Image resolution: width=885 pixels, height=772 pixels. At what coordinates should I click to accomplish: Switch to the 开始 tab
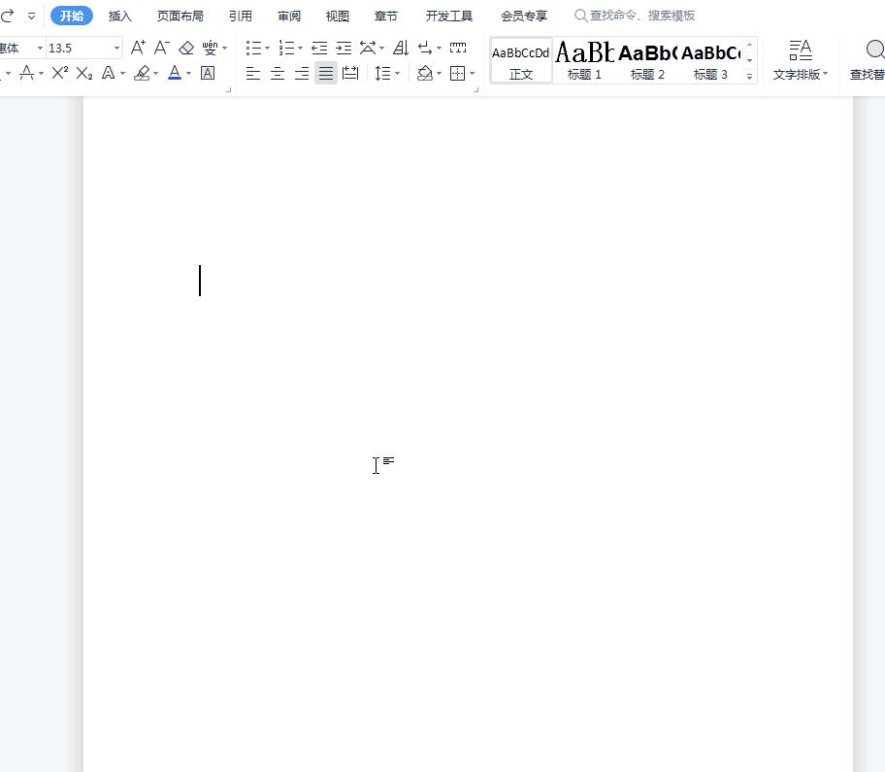pos(72,16)
